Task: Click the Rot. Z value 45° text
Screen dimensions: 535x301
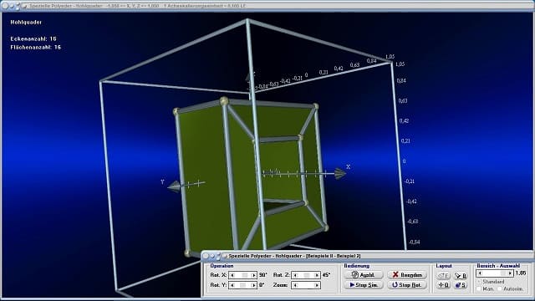Action: click(x=326, y=275)
